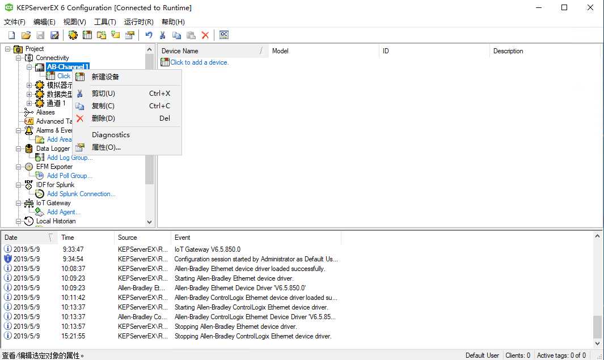
Task: Click the Project root icon in tree
Action: [18, 49]
